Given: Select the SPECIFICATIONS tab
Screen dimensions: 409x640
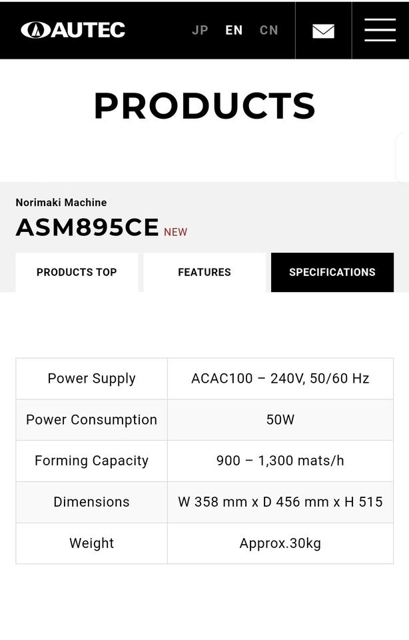Looking at the screenshot, I should [x=332, y=272].
